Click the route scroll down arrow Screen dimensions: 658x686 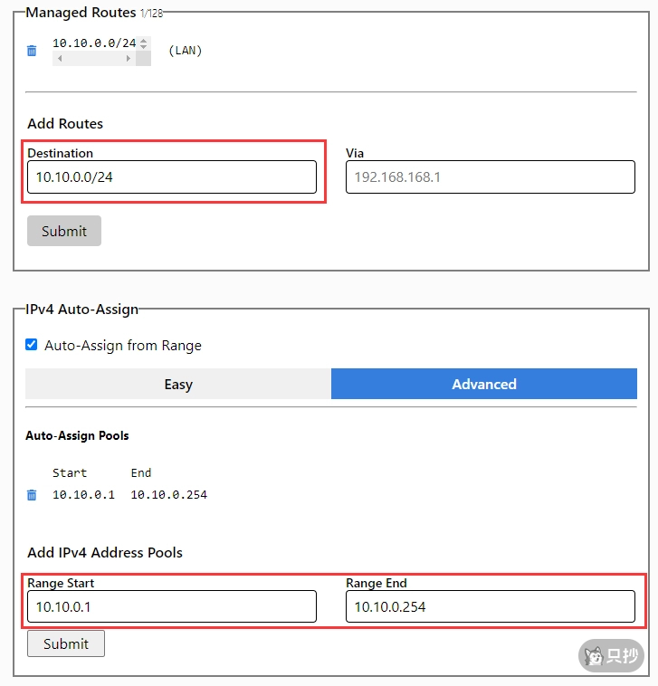[x=144, y=47]
